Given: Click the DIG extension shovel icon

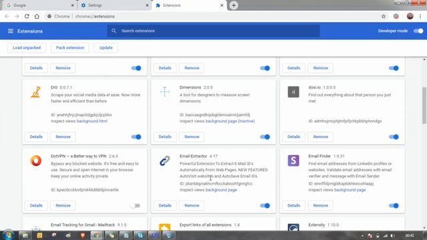Looking at the screenshot, I should (x=36, y=92).
